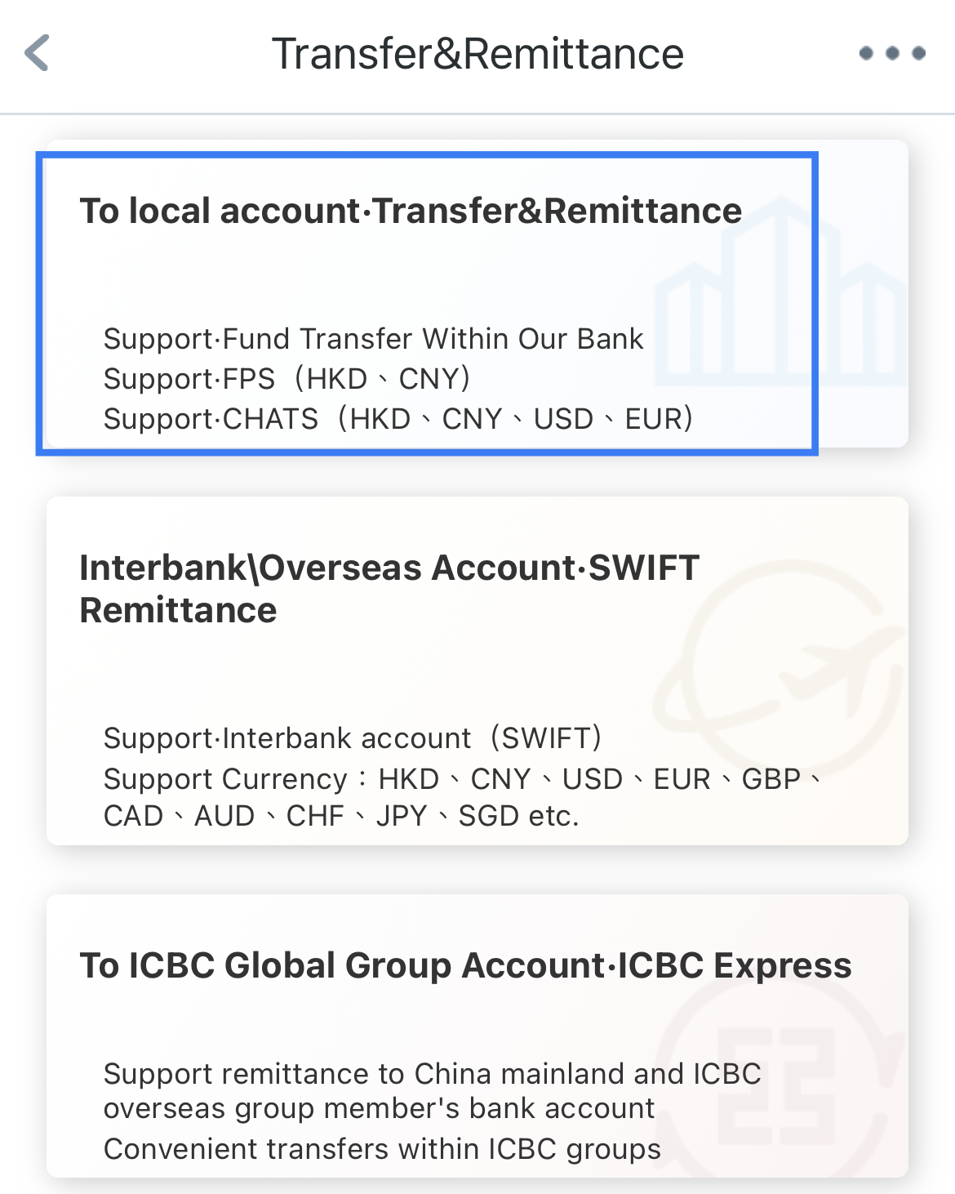Tap the Support Currency HKD CNY USD line
The height and width of the screenshot is (1194, 955).
click(x=463, y=778)
